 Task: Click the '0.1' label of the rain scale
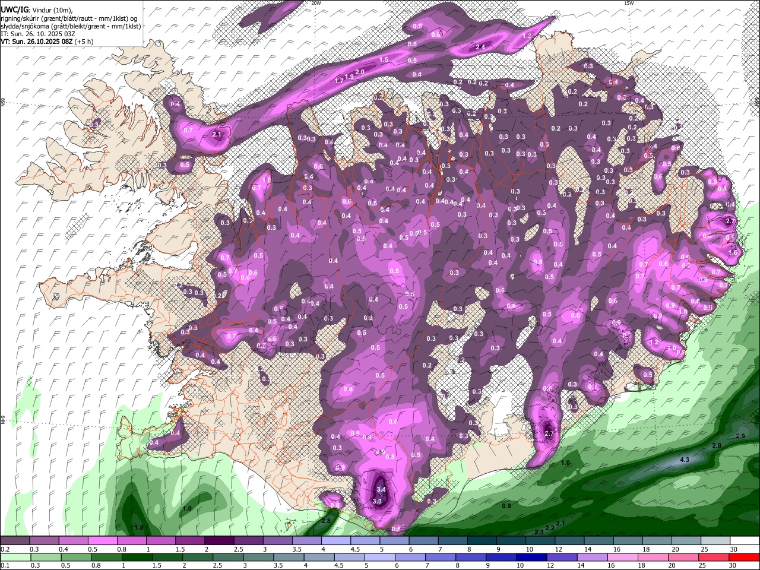pyautogui.click(x=5, y=565)
